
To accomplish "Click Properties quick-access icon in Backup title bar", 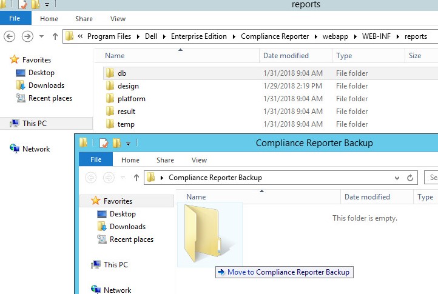I will [104, 143].
